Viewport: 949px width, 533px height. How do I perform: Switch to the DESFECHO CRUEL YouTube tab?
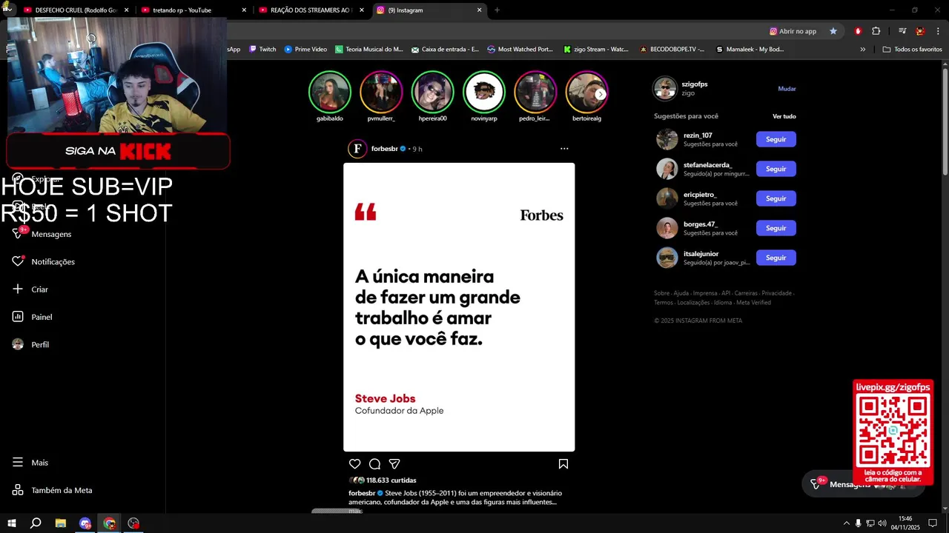76,10
